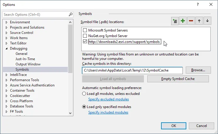This screenshot has width=218, height=134.
Task: Expand the IntelliTrace node
Action: [x=6, y=75]
